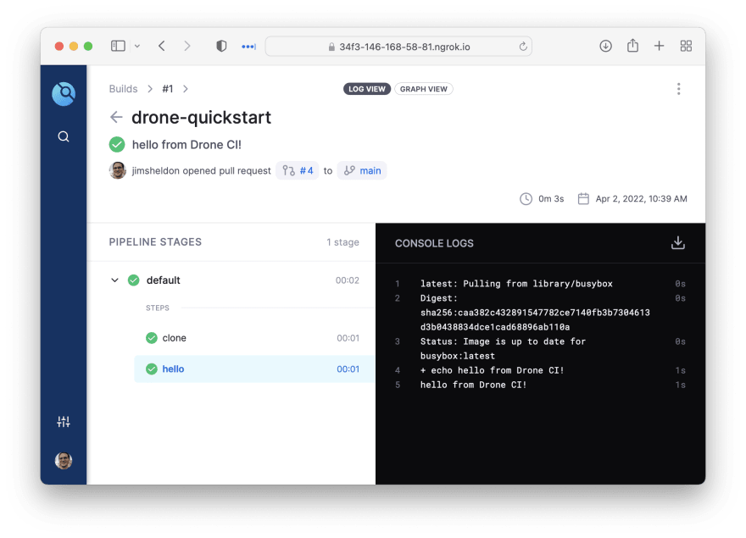Click the Drone logo in the sidebar

point(64,94)
